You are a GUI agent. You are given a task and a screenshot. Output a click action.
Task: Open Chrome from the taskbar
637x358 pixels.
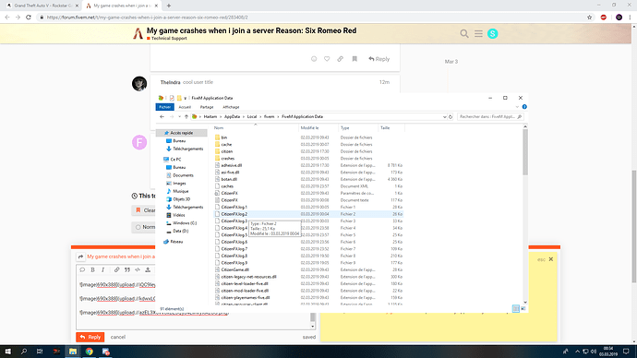[89, 352]
